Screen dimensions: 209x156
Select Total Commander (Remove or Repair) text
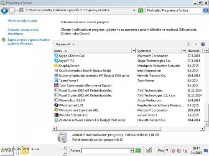tap(85, 85)
